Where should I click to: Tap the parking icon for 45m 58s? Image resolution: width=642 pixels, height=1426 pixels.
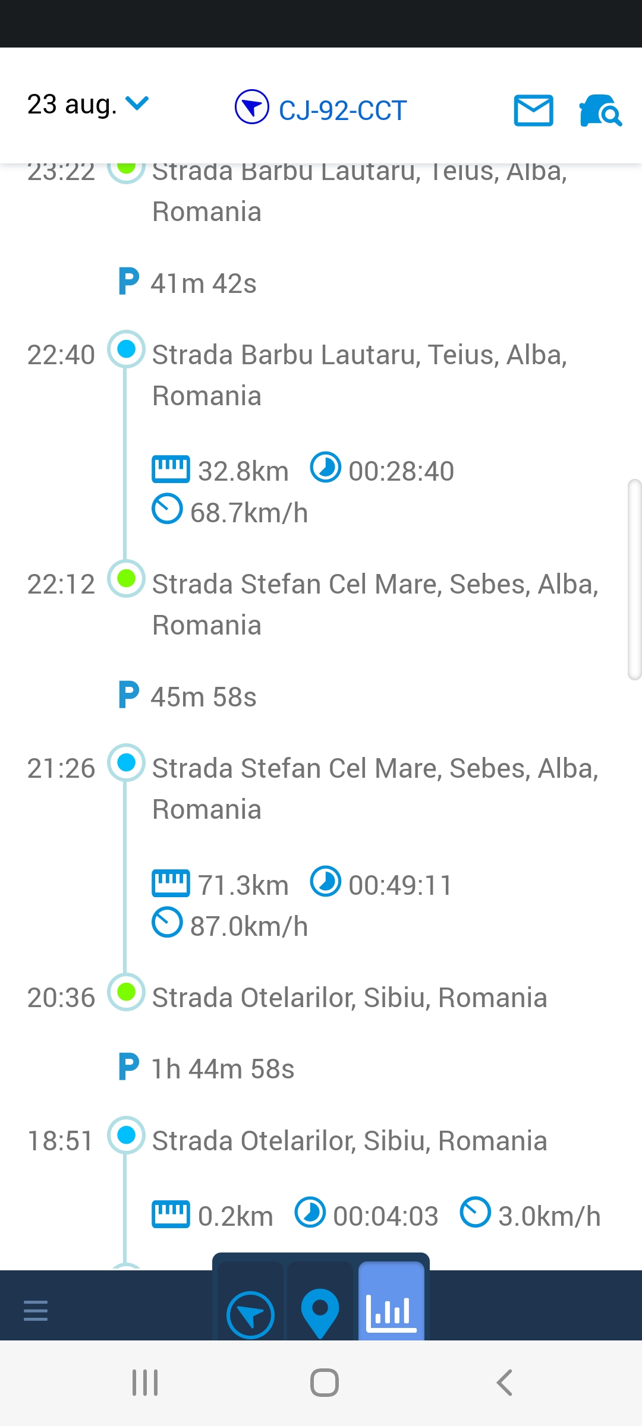(x=128, y=696)
